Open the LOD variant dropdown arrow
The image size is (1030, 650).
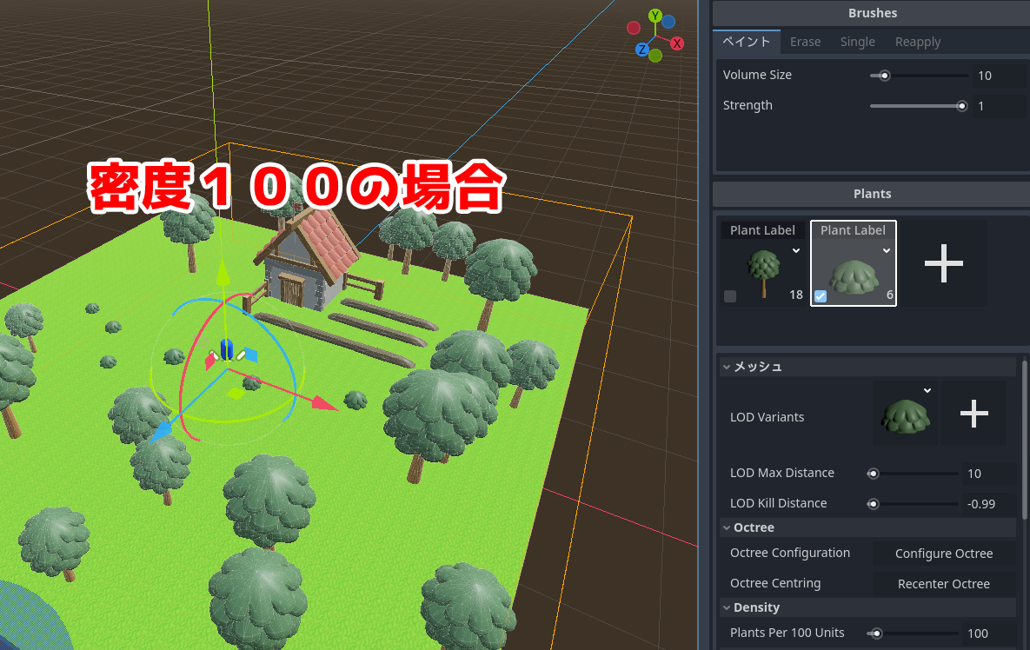coord(927,390)
